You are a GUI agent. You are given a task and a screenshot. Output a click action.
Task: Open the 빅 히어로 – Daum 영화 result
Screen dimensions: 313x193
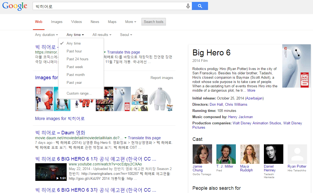click(x=60, y=133)
